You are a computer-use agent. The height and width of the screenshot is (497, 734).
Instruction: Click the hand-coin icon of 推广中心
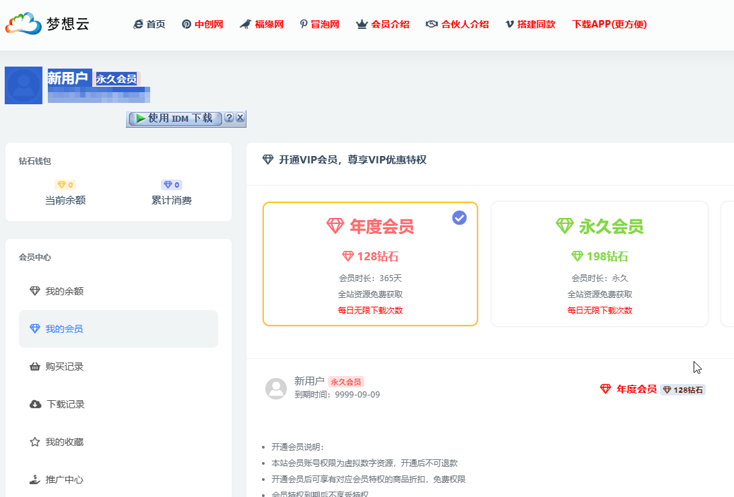[x=35, y=480]
